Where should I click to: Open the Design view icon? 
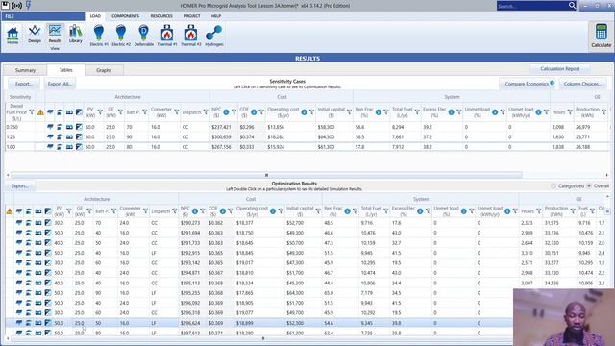35,34
